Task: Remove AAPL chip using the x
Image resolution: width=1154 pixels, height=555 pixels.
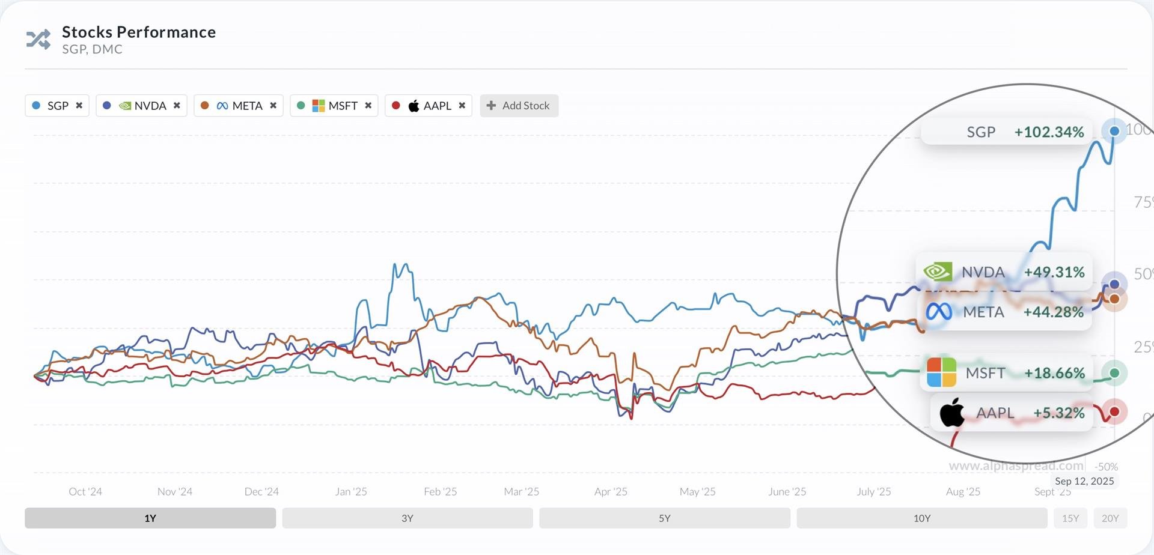Action: [462, 105]
